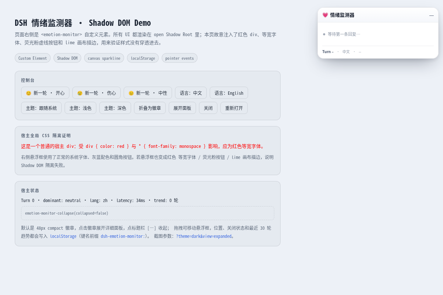Click blue 'localStorage' code text in description
Screen dimensions: 443x295
click(63, 236)
